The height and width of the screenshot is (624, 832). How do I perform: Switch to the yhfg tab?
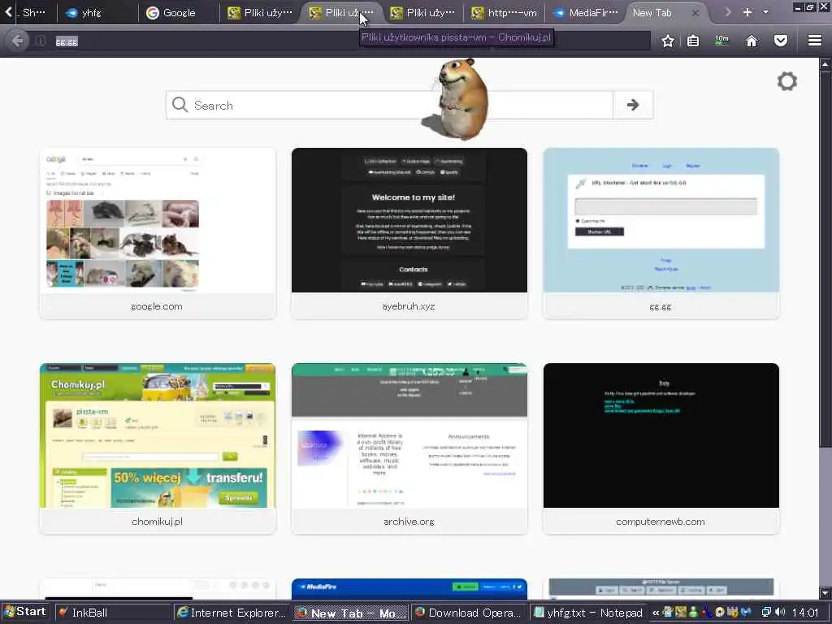tap(97, 13)
